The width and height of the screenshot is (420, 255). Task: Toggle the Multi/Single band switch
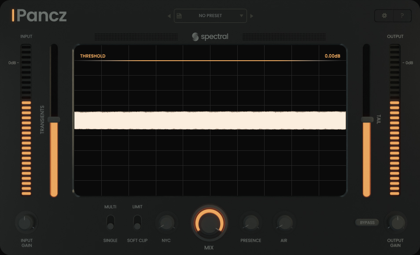[x=110, y=222]
